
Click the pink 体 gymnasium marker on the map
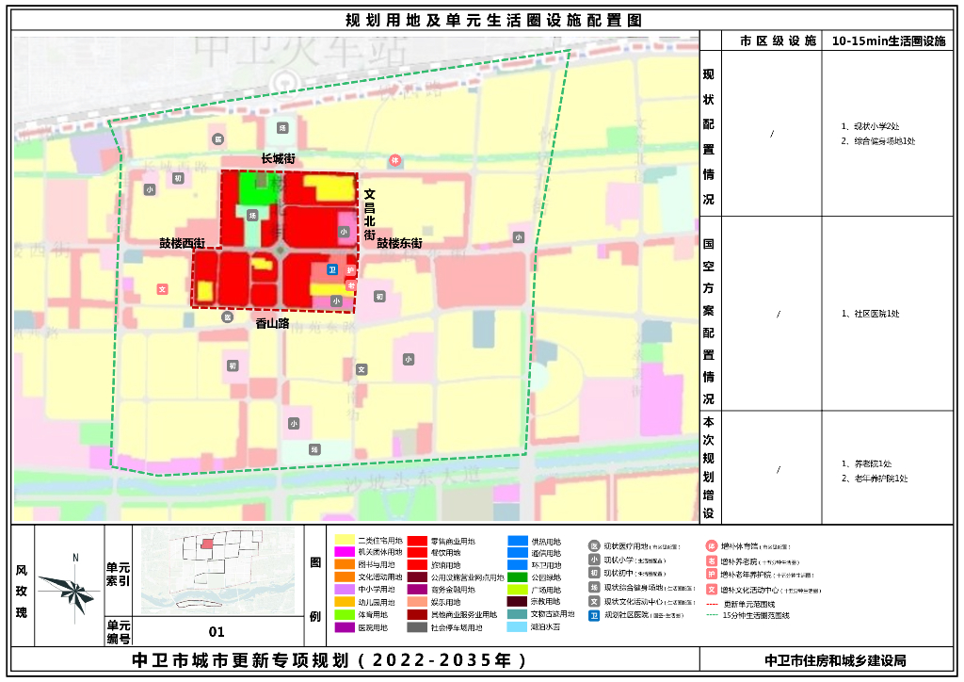(395, 160)
